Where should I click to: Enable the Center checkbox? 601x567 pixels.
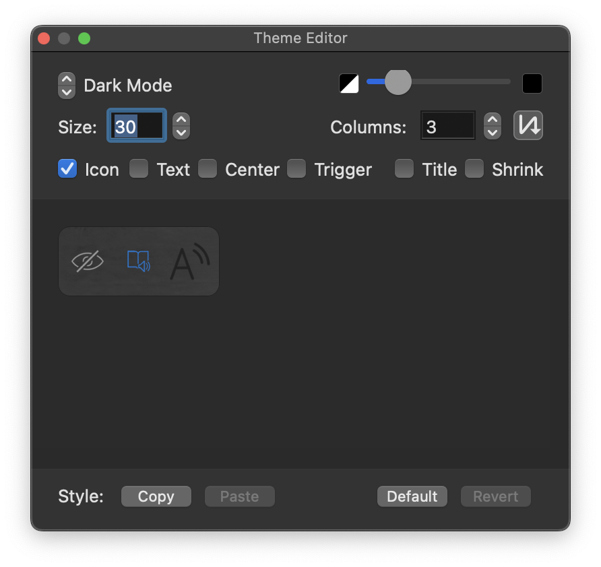tap(208, 169)
